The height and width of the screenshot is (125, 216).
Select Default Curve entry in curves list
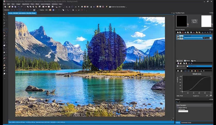tap(199, 66)
